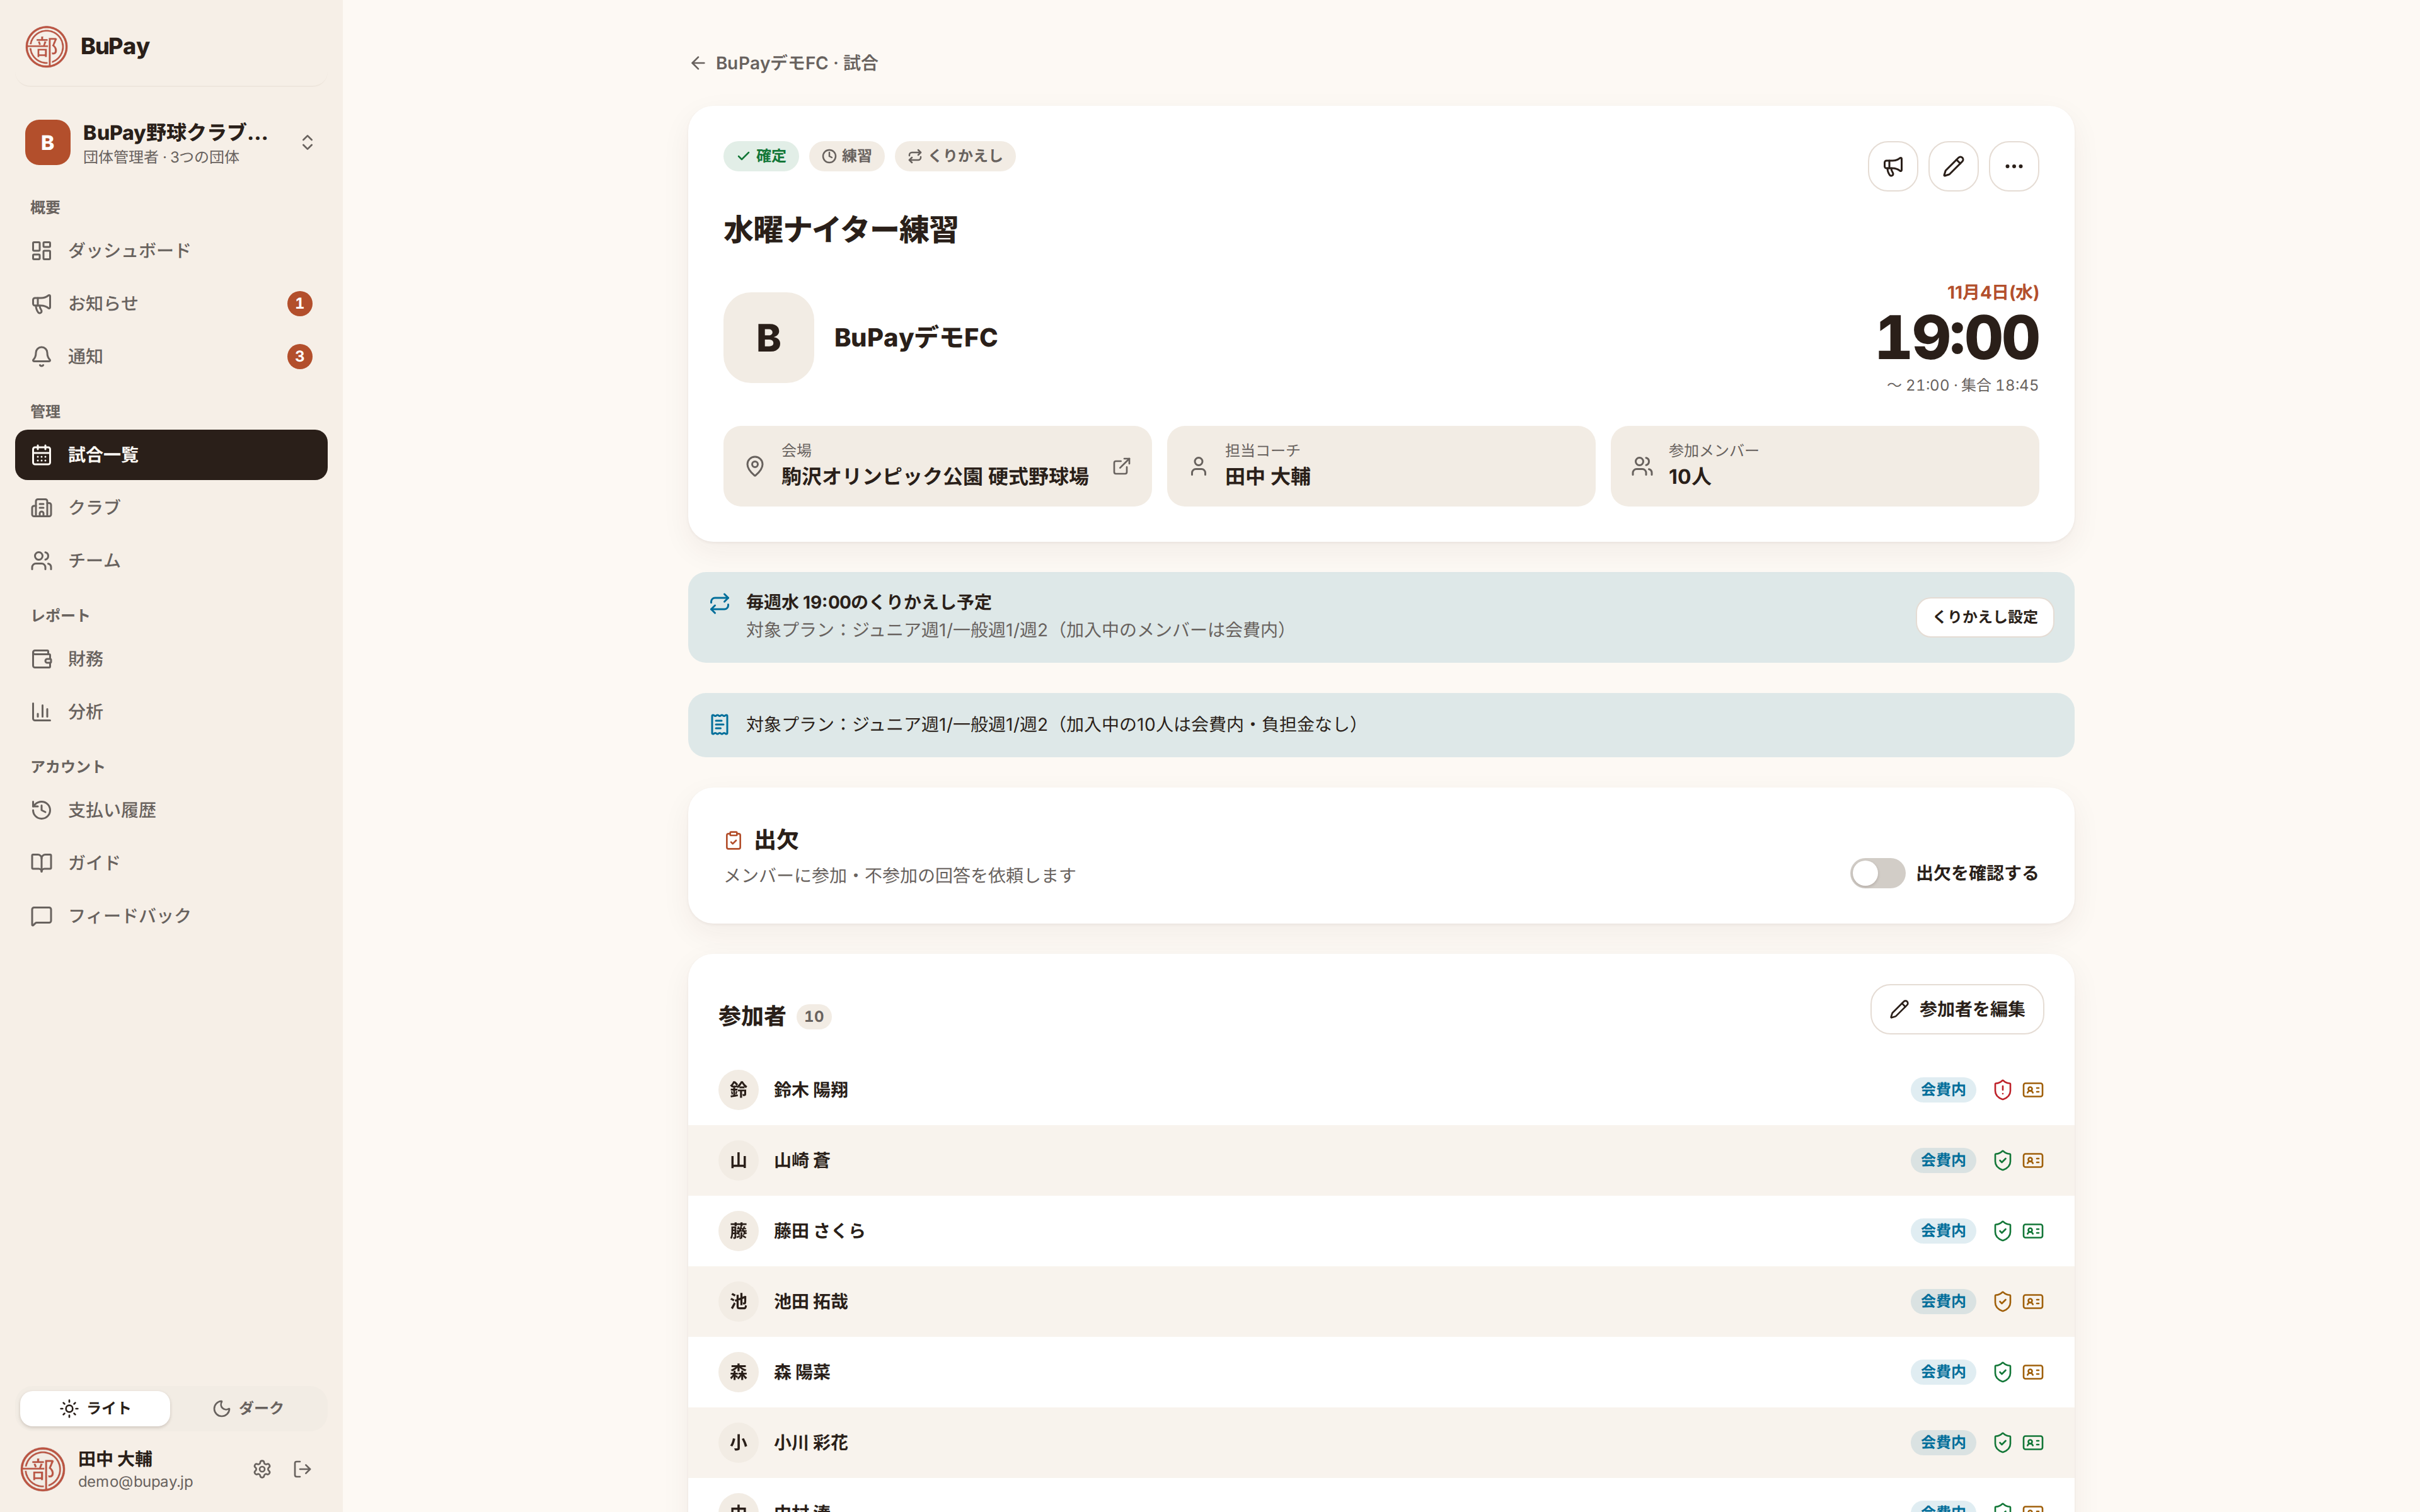Click the BuPay logo in sidebar header
2420x1512 pixels.
click(x=46, y=46)
